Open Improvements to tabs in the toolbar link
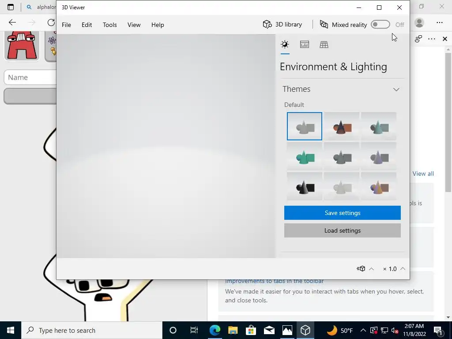 coord(275,281)
